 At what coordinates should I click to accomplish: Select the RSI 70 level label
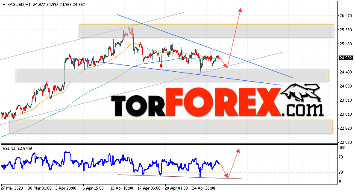[342, 157]
